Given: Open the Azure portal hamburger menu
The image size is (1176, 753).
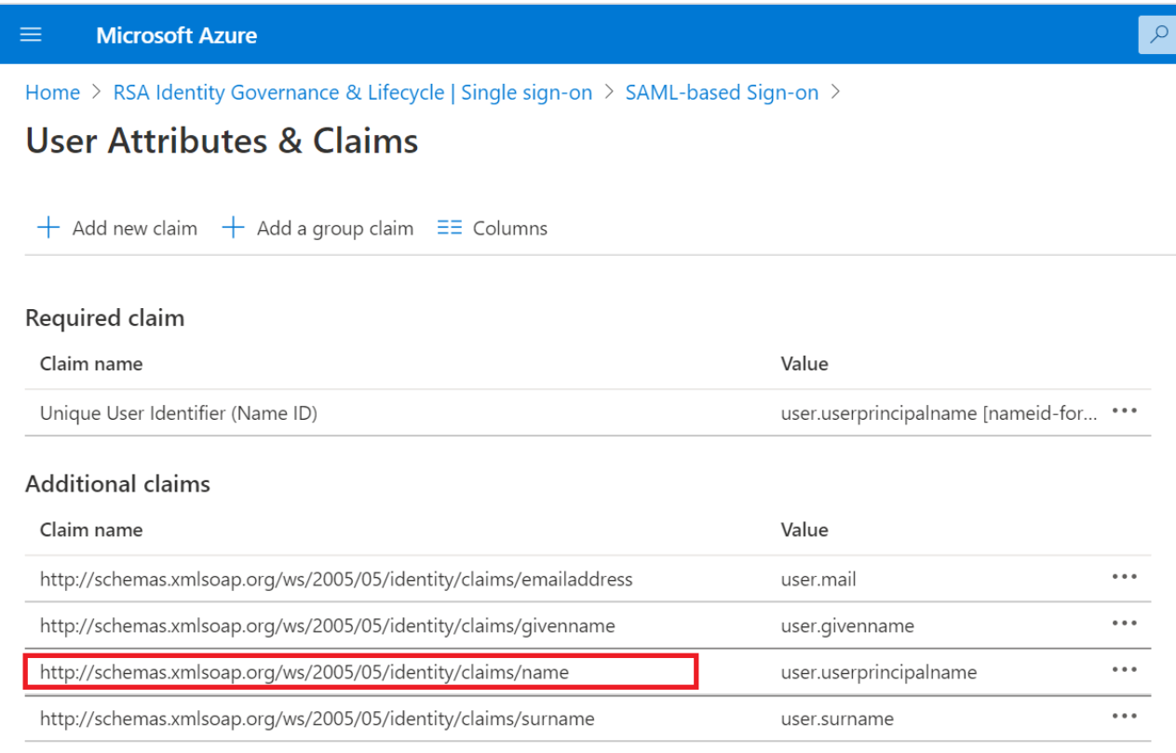Looking at the screenshot, I should click(31, 34).
